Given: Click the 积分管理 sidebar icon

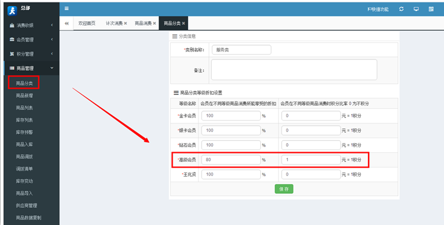Looking at the screenshot, I should (12, 54).
